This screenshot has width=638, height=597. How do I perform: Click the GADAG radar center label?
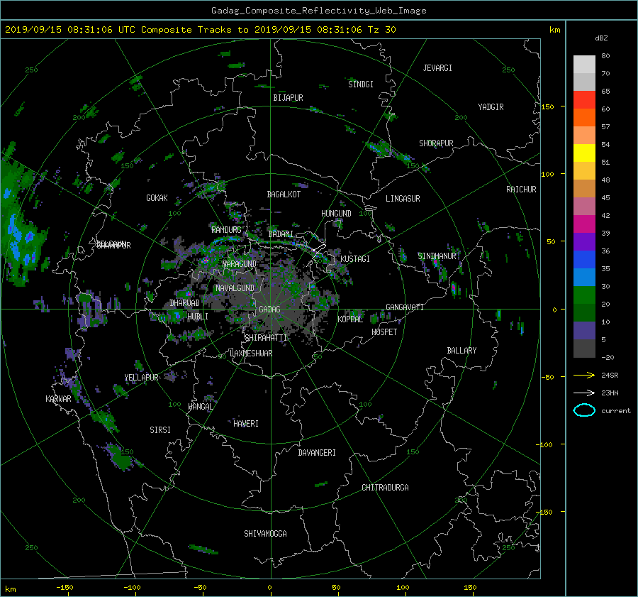point(270,310)
